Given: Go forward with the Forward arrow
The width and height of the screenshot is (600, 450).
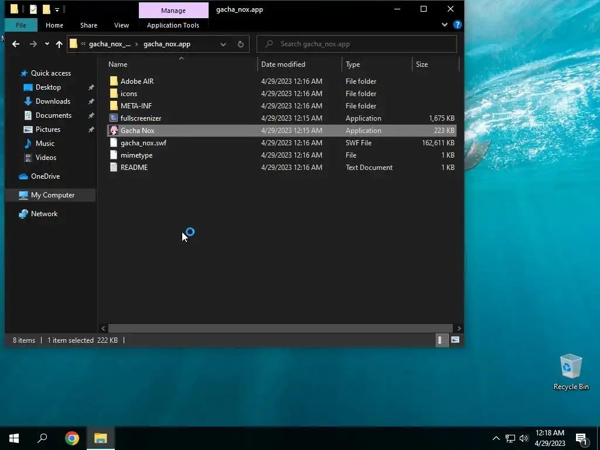Looking at the screenshot, I should [33, 44].
